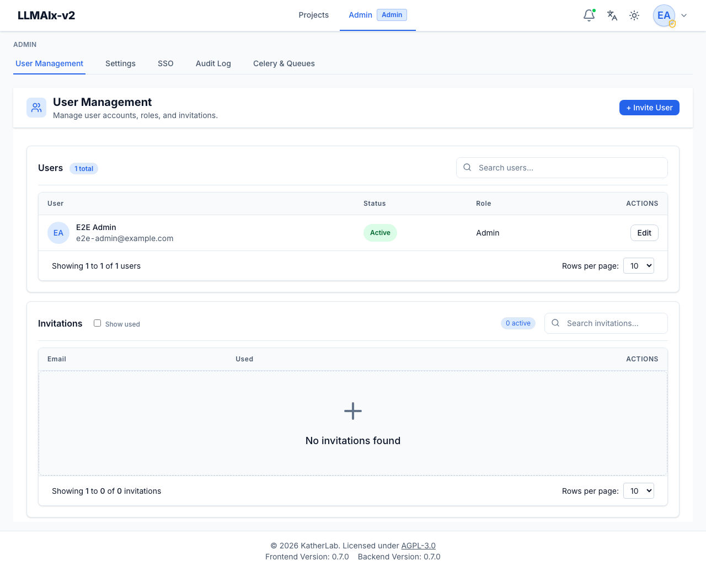This screenshot has width=706, height=571.
Task: Click the Status column header
Action: coord(375,204)
